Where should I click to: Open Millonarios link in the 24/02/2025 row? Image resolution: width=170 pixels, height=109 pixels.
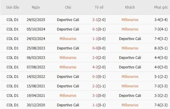[130, 20]
